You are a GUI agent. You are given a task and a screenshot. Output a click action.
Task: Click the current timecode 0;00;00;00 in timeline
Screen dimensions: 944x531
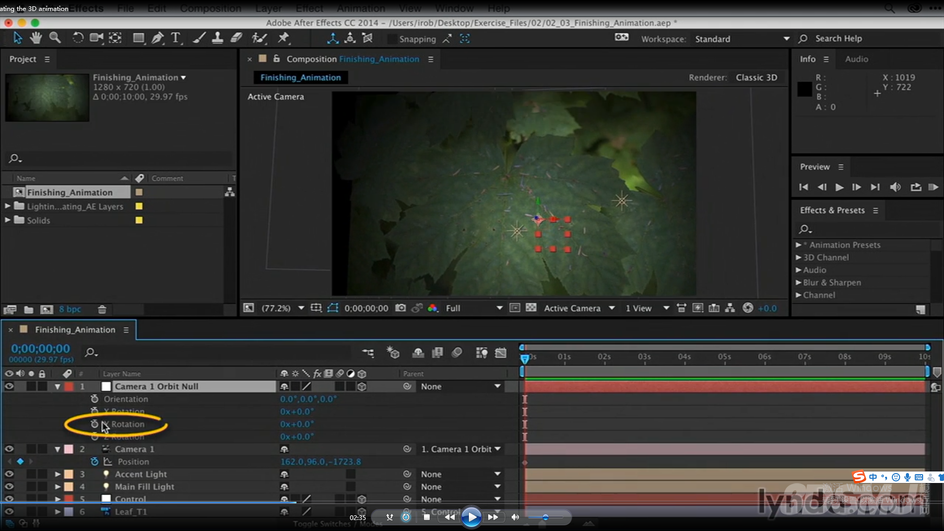(41, 348)
